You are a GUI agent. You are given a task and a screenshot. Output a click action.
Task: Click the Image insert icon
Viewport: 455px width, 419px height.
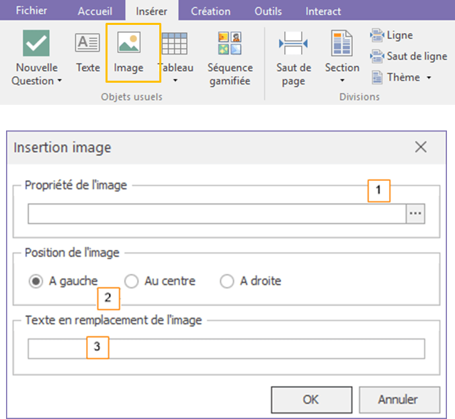coord(129,42)
